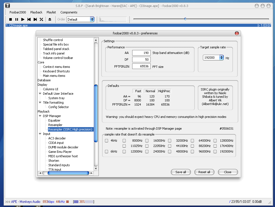Click the spectrum visualization in the toolbar
275x207 pixels.
113,19
